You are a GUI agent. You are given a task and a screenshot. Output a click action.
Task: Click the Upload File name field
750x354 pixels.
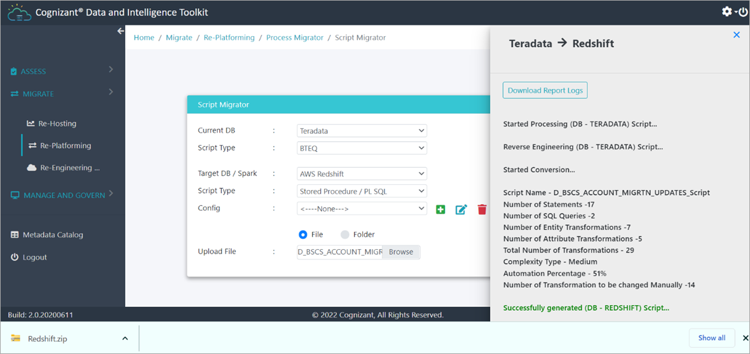[x=339, y=252]
